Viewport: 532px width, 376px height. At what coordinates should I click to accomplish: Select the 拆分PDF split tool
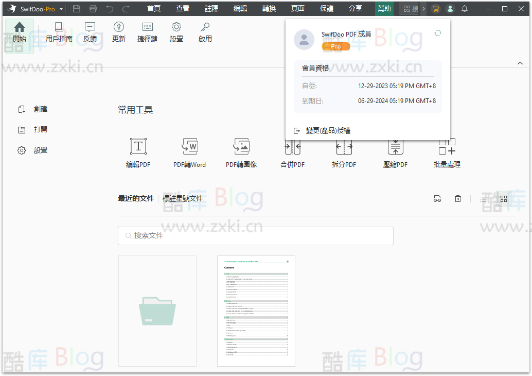(344, 152)
